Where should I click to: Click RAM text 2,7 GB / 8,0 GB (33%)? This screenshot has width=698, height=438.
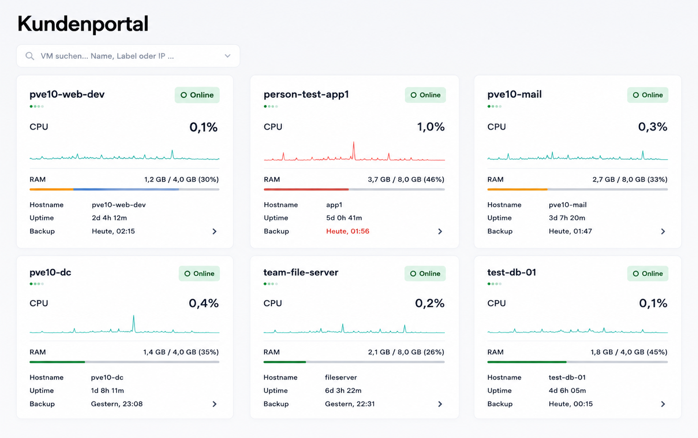tap(630, 180)
